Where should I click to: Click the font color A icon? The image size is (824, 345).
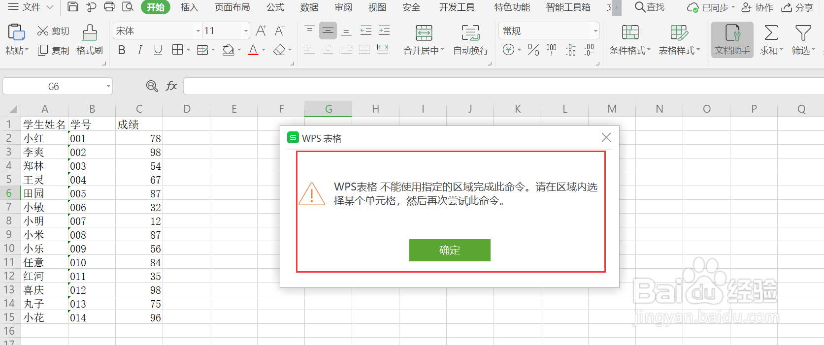[253, 50]
